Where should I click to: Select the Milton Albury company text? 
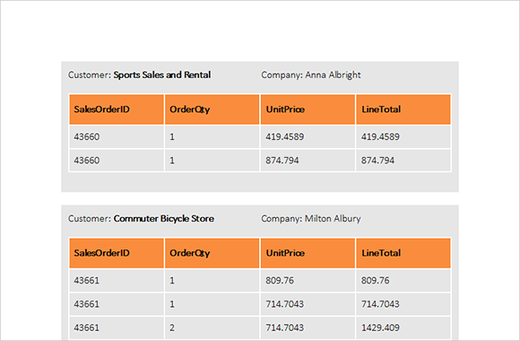[333, 219]
